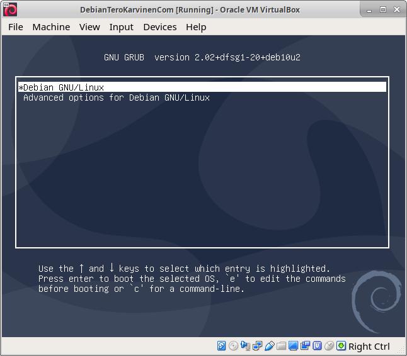The height and width of the screenshot is (356, 407).
Task: Select Advanced options for Debian GNU/Linux
Action: pyautogui.click(x=116, y=97)
